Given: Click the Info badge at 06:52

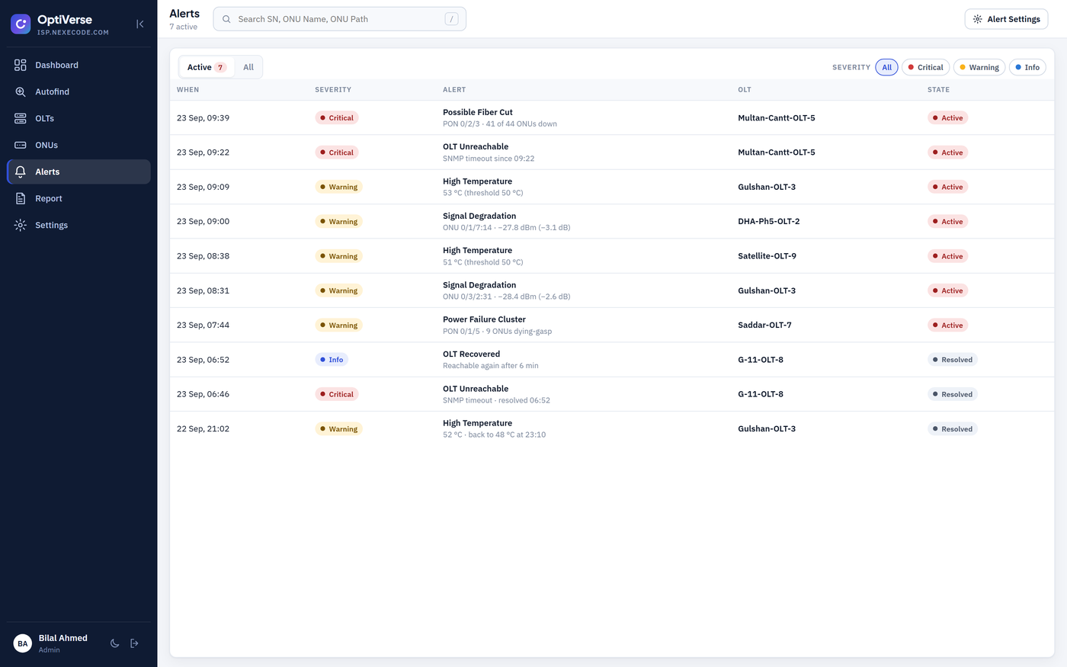Looking at the screenshot, I should (x=332, y=360).
